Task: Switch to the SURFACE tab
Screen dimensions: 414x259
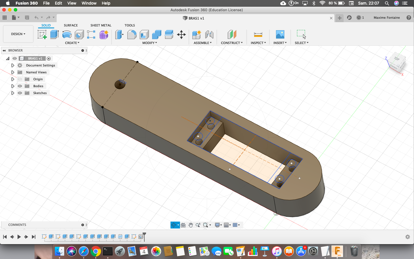Action: (x=71, y=25)
